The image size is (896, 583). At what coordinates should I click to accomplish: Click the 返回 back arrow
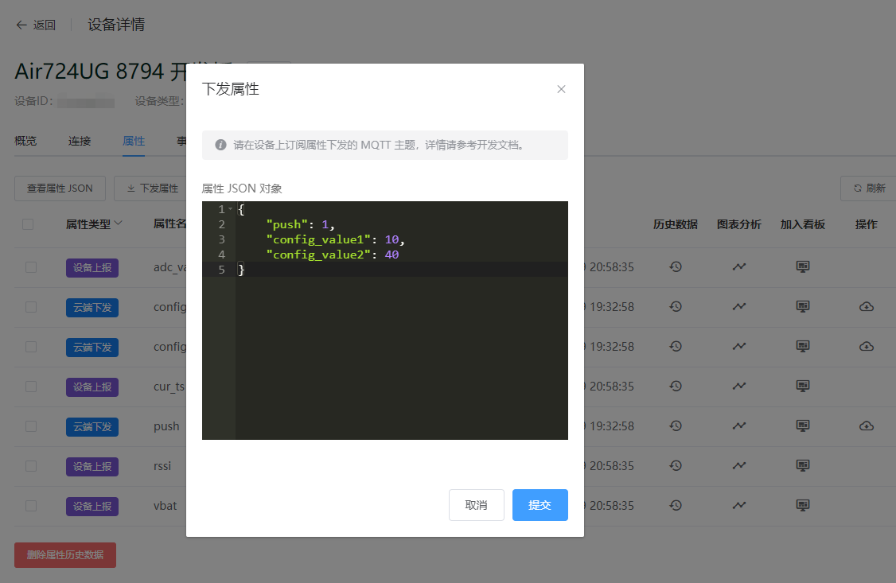click(x=21, y=25)
